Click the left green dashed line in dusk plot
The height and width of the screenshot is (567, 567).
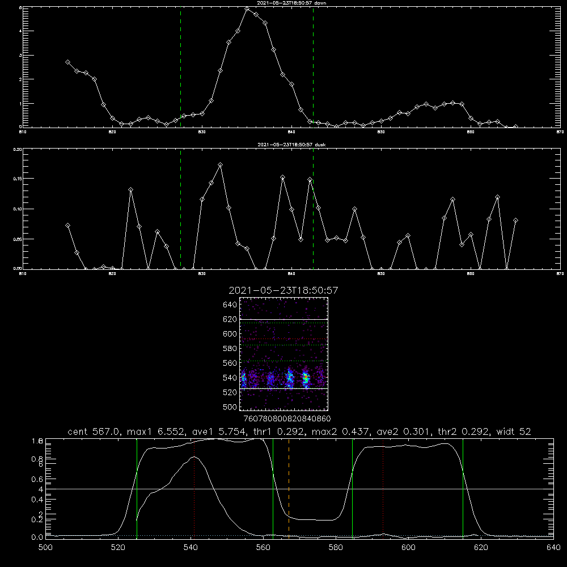(x=180, y=209)
